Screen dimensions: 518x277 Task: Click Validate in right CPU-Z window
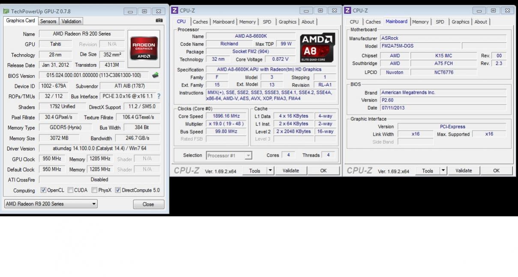pos(464,170)
